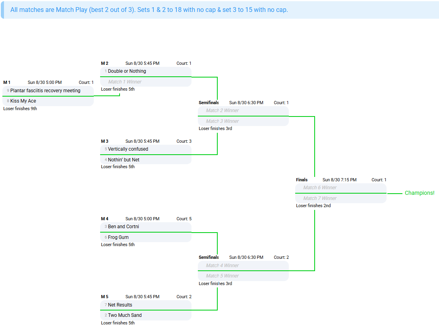Select team Double or Nothing
Viewport: 439px width, 328px height.
(145, 72)
